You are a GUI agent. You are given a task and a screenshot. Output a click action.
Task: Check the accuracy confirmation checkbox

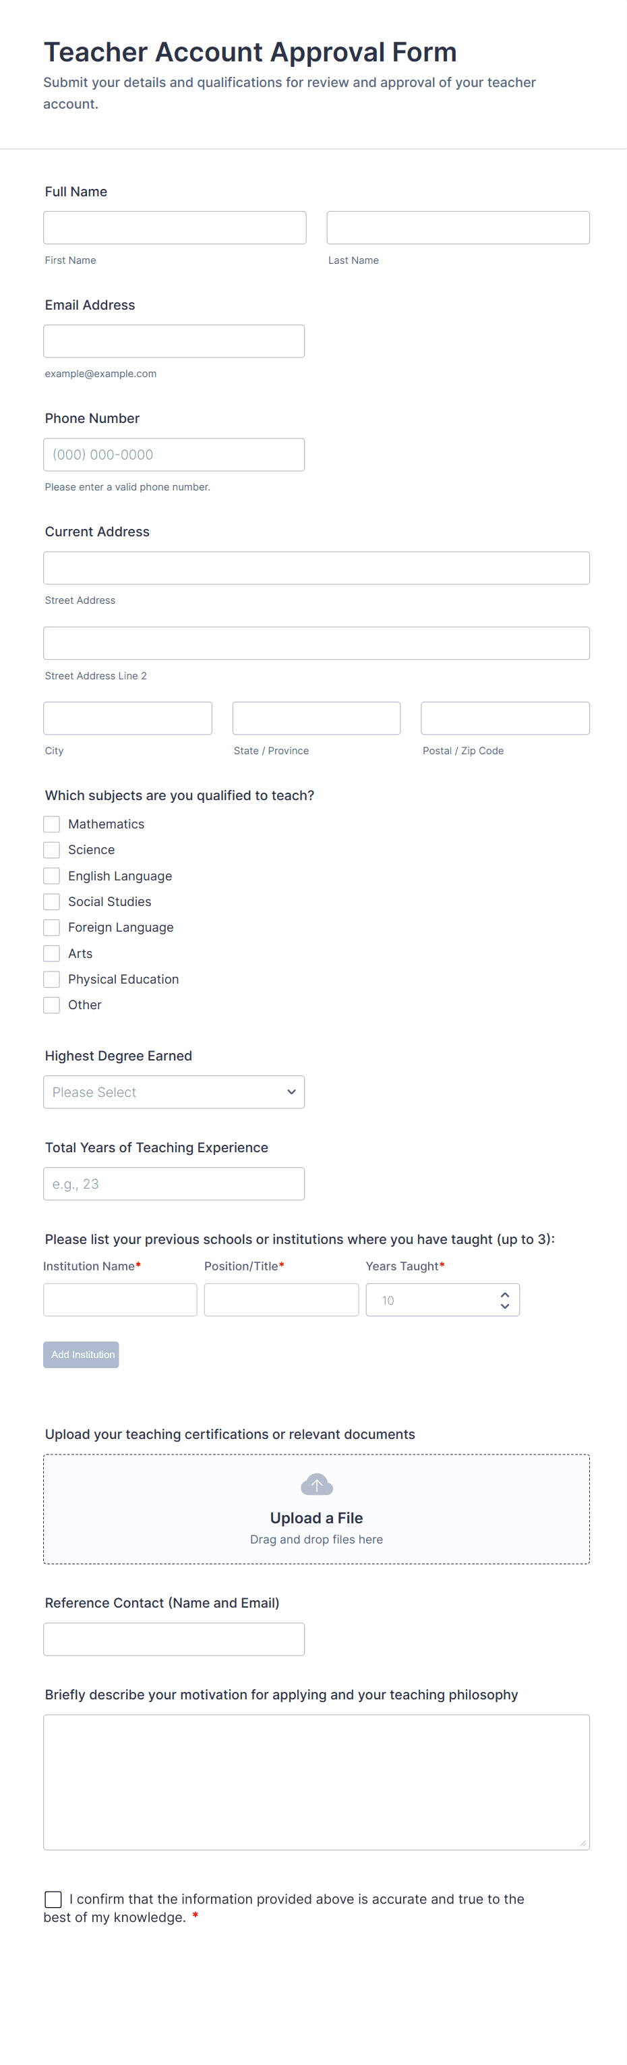click(54, 1899)
